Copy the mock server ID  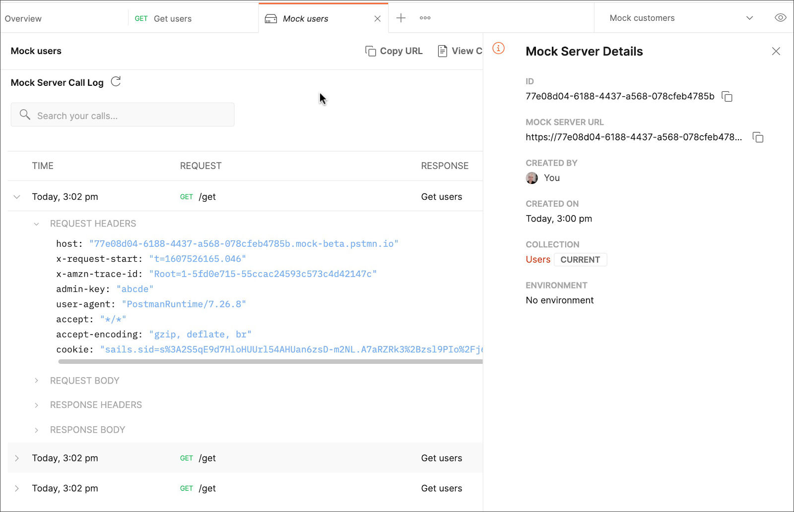click(727, 97)
